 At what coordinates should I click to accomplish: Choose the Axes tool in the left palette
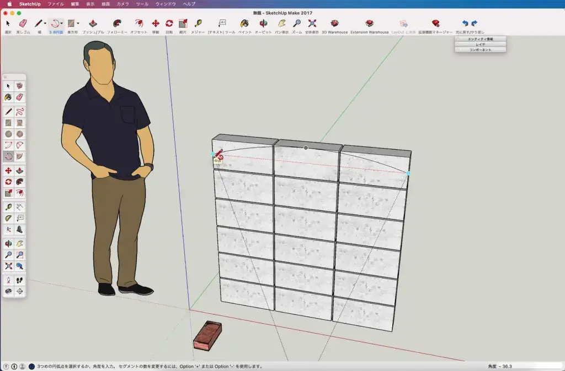8,230
